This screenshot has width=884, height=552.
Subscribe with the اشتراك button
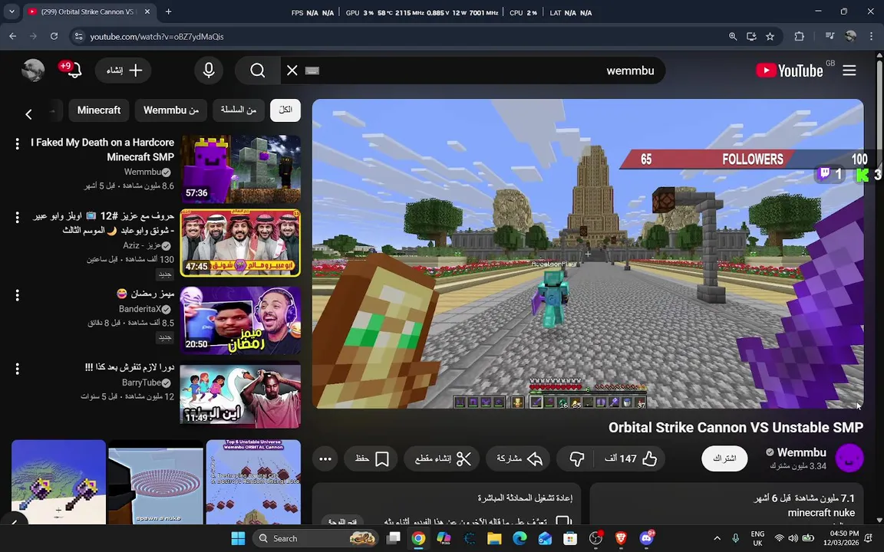click(724, 458)
